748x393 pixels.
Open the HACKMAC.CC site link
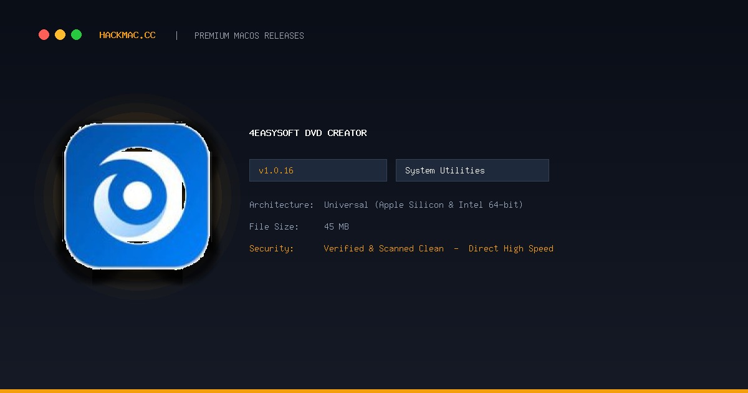click(x=127, y=36)
